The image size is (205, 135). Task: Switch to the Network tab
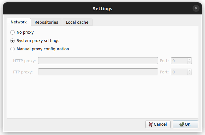pos(19,22)
